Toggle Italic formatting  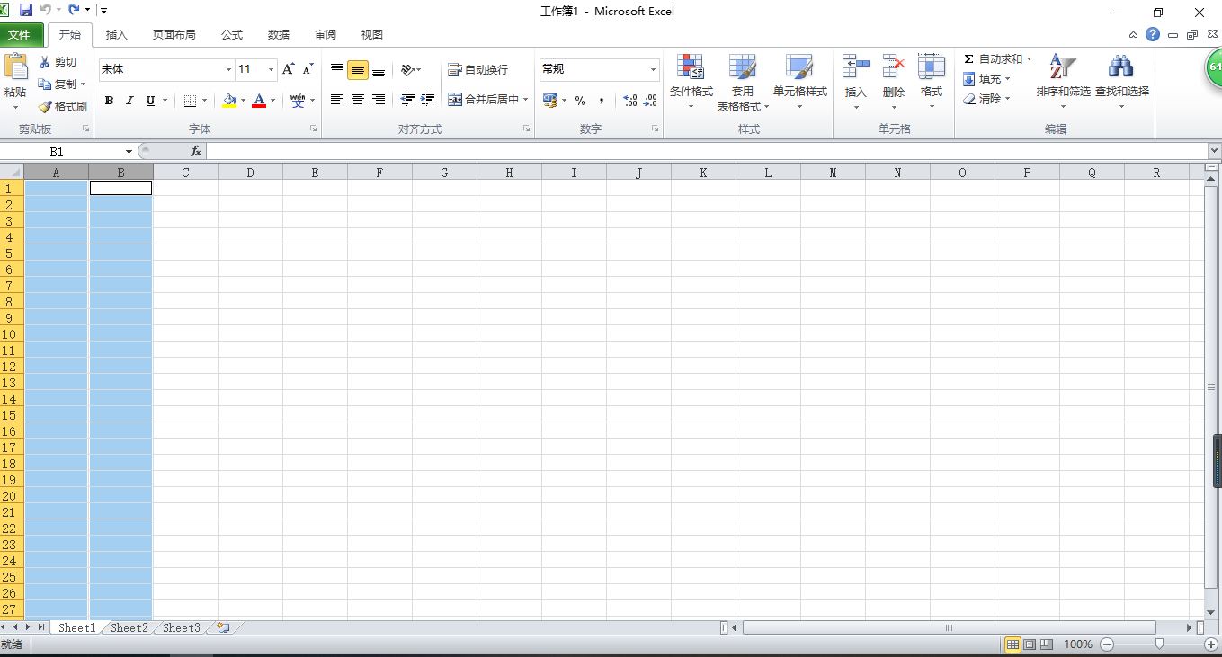click(x=129, y=101)
